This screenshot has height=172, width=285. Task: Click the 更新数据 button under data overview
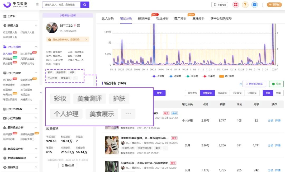68,166
